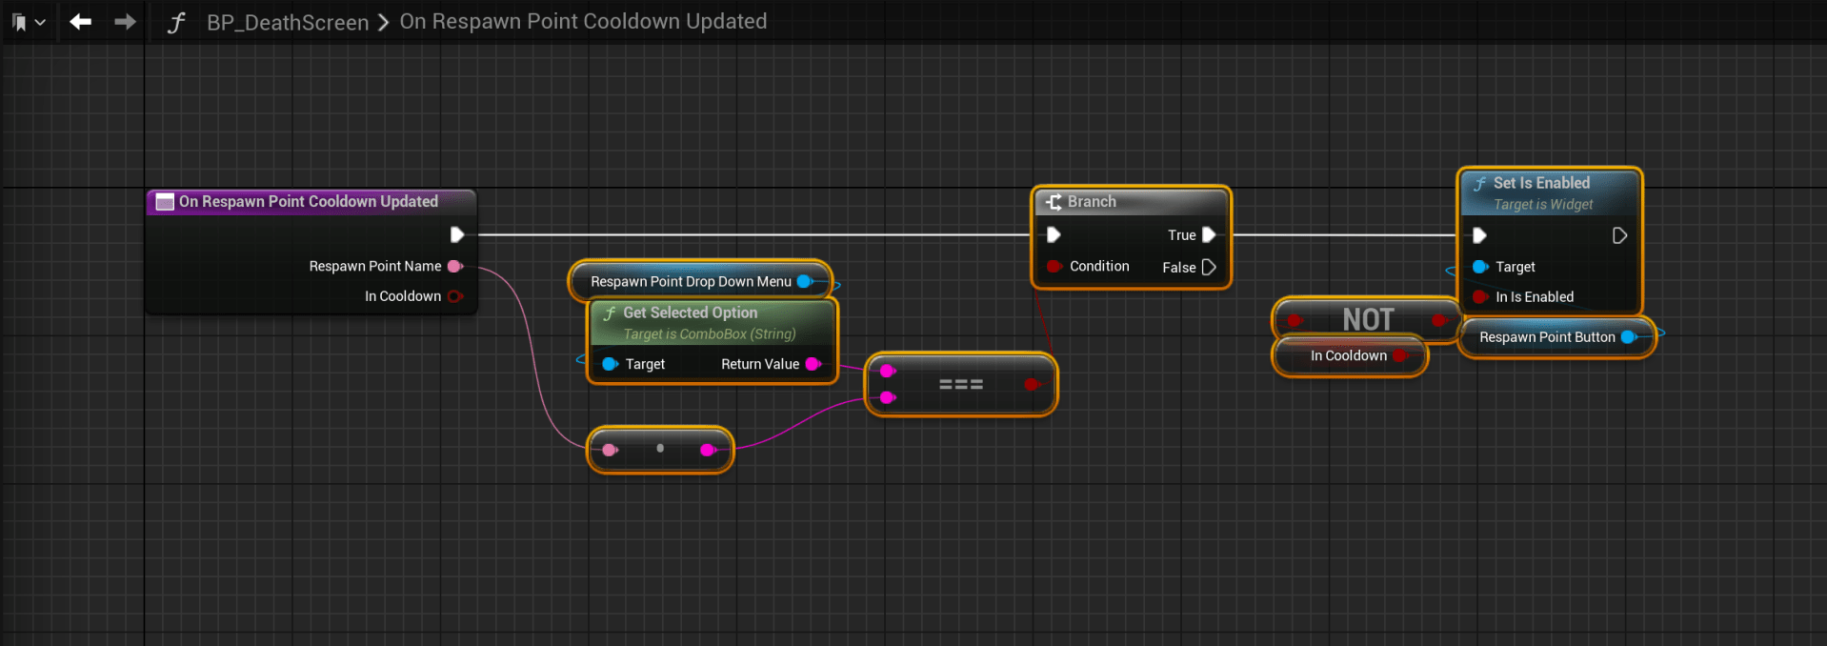Click the entry node's exec output pin
The width and height of the screenshot is (1827, 646).
(x=457, y=234)
